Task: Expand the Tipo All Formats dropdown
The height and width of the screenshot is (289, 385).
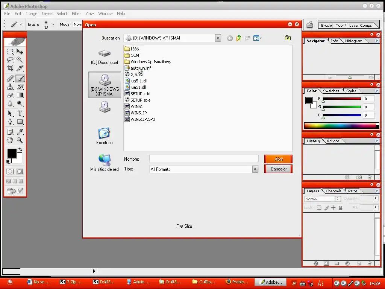Action: [x=255, y=169]
